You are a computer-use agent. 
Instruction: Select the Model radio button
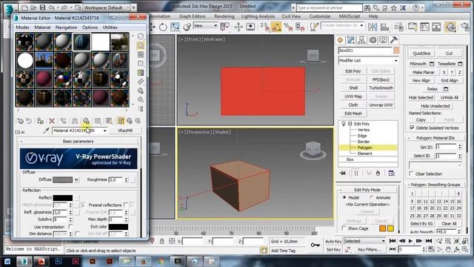coord(344,197)
